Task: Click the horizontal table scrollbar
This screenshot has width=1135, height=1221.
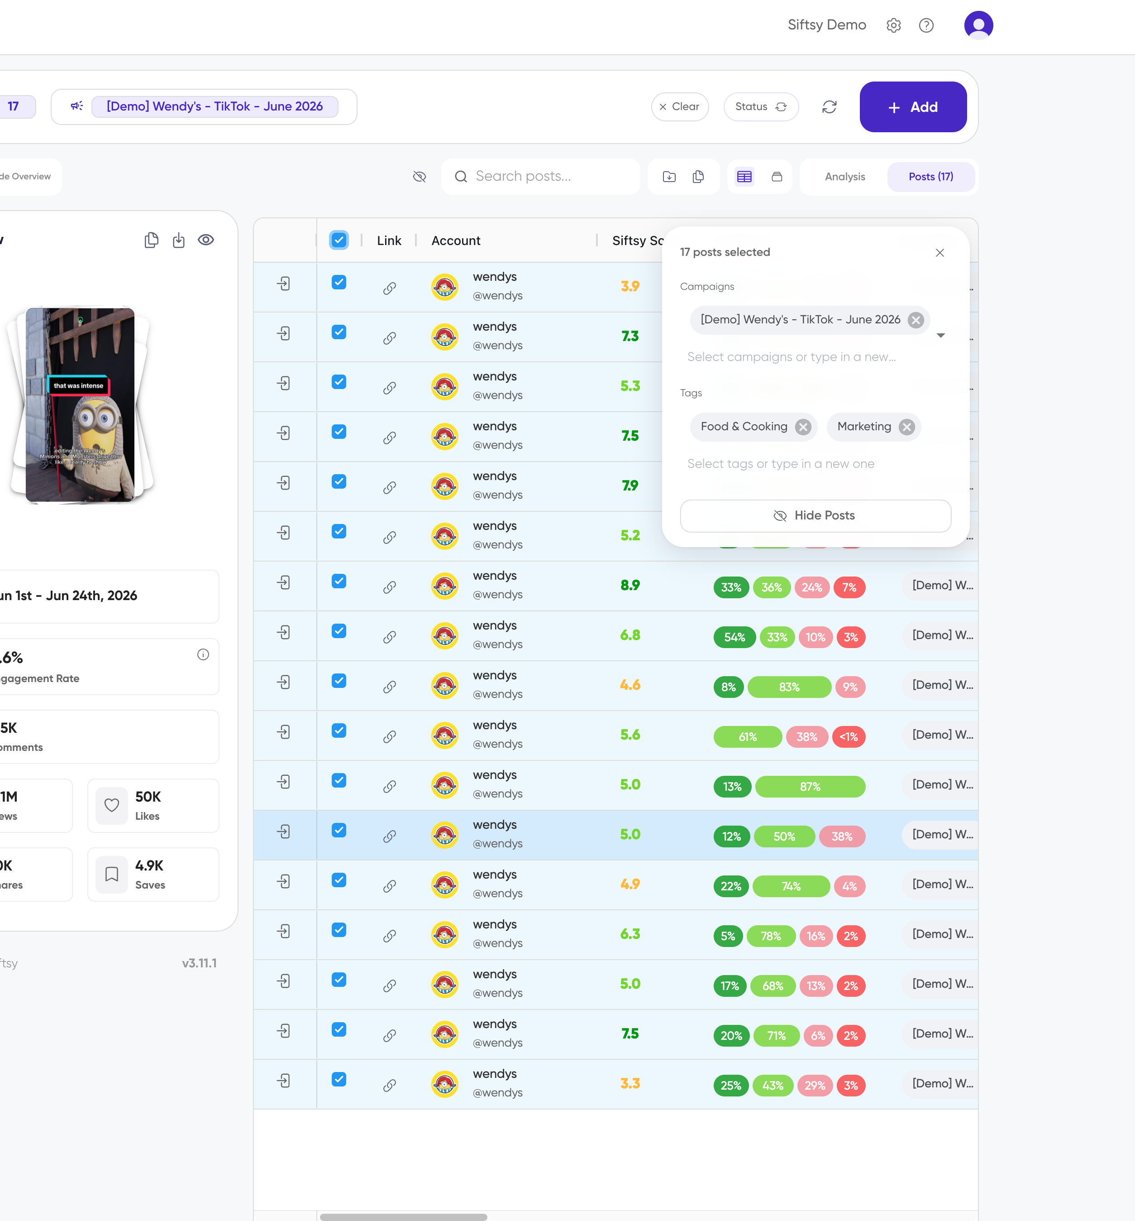Action: tap(403, 1217)
